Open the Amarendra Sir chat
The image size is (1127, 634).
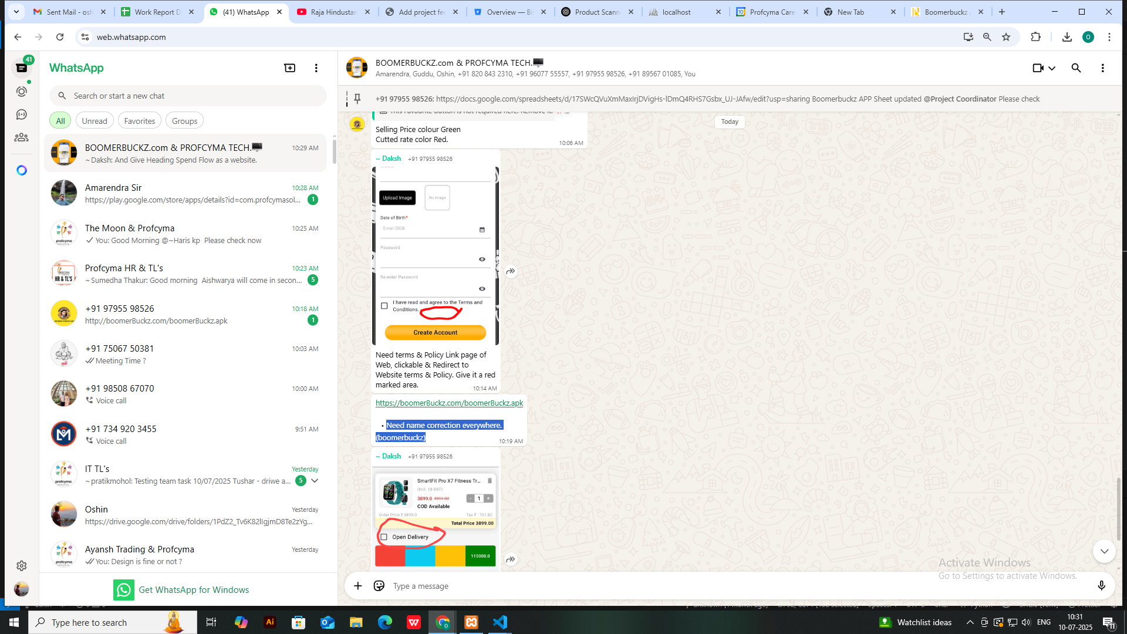click(188, 193)
